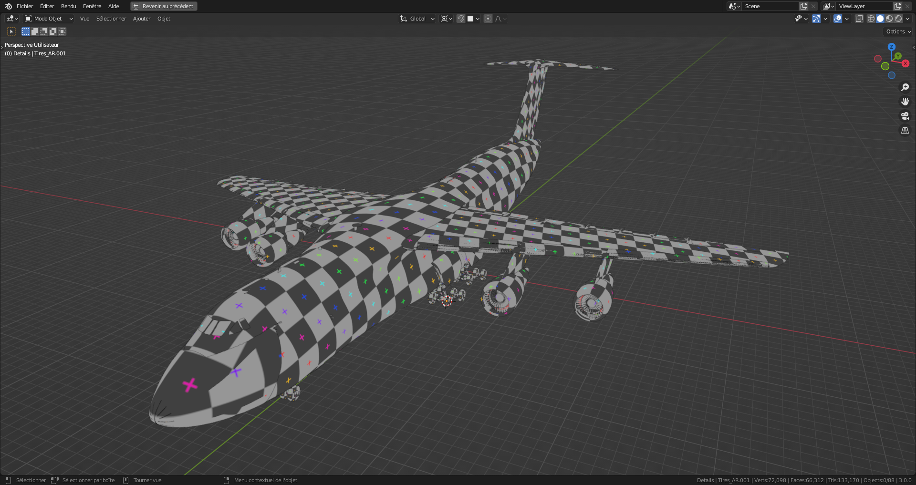Viewport: 916px width, 485px height.
Task: Open the shading options dropdown arrow
Action: 907,19
